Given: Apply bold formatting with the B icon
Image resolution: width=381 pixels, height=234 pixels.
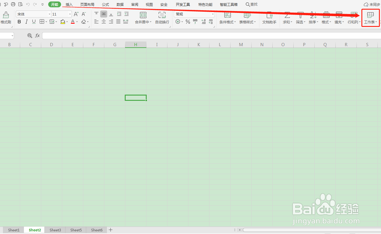Looking at the screenshot, I should click(19, 22).
